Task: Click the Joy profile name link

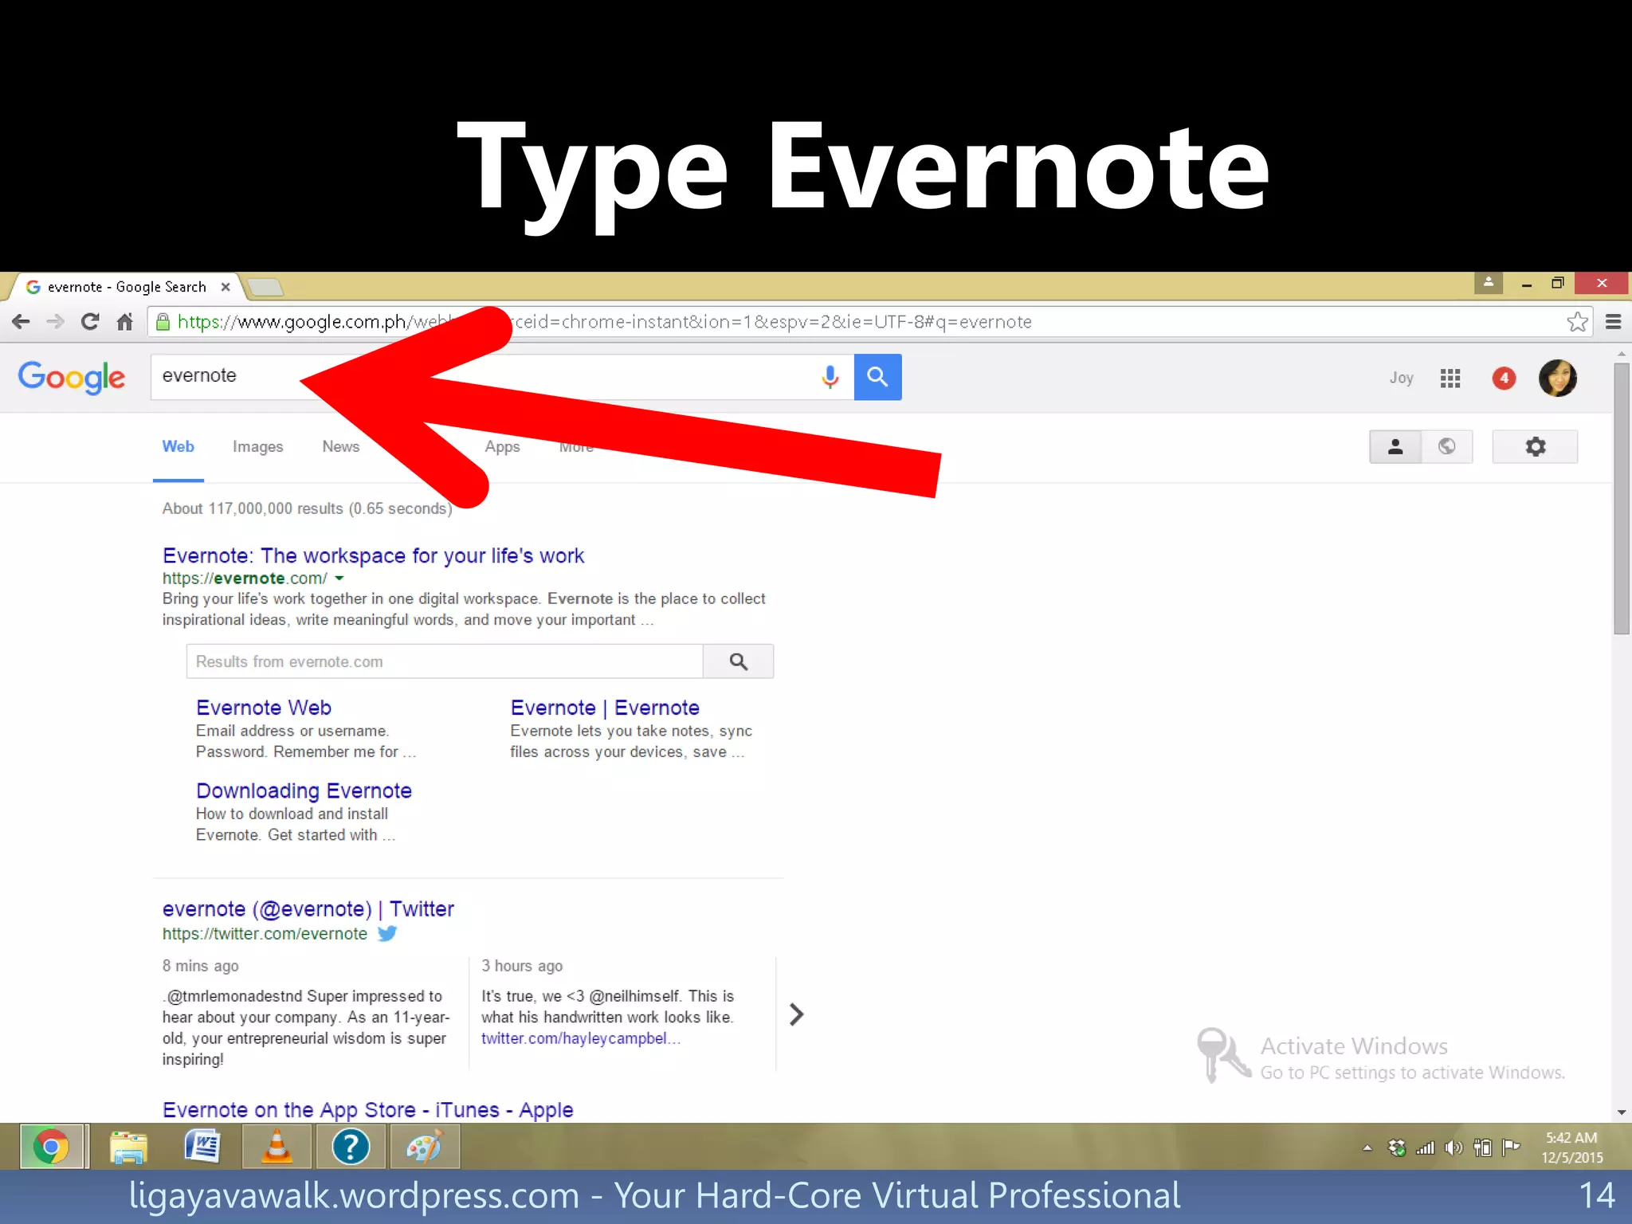Action: click(1402, 379)
